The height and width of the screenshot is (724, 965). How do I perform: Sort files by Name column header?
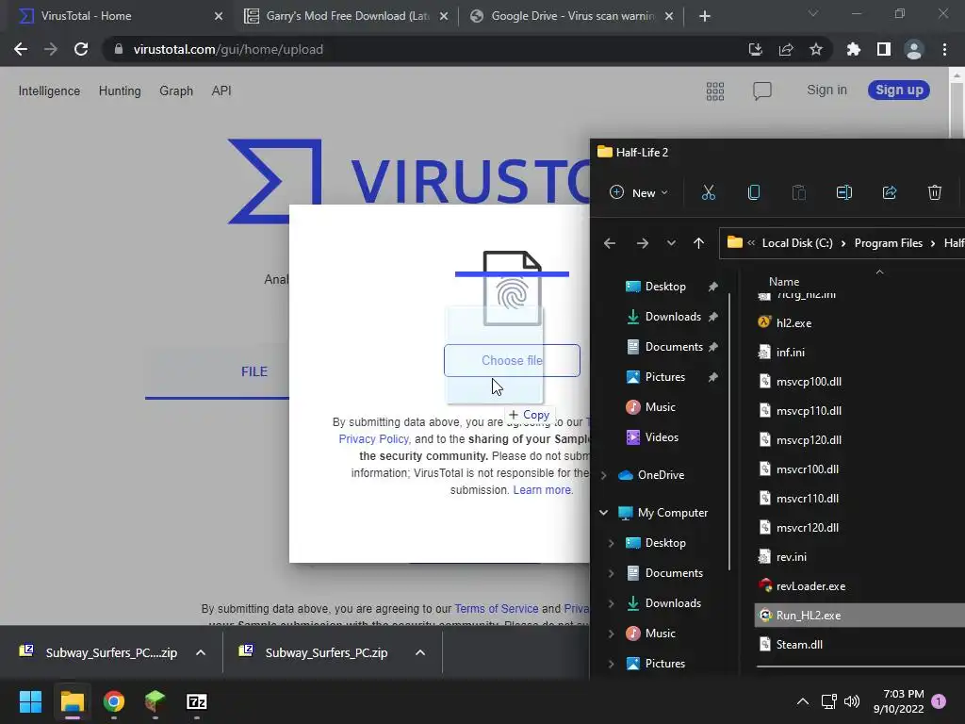pyautogui.click(x=783, y=281)
